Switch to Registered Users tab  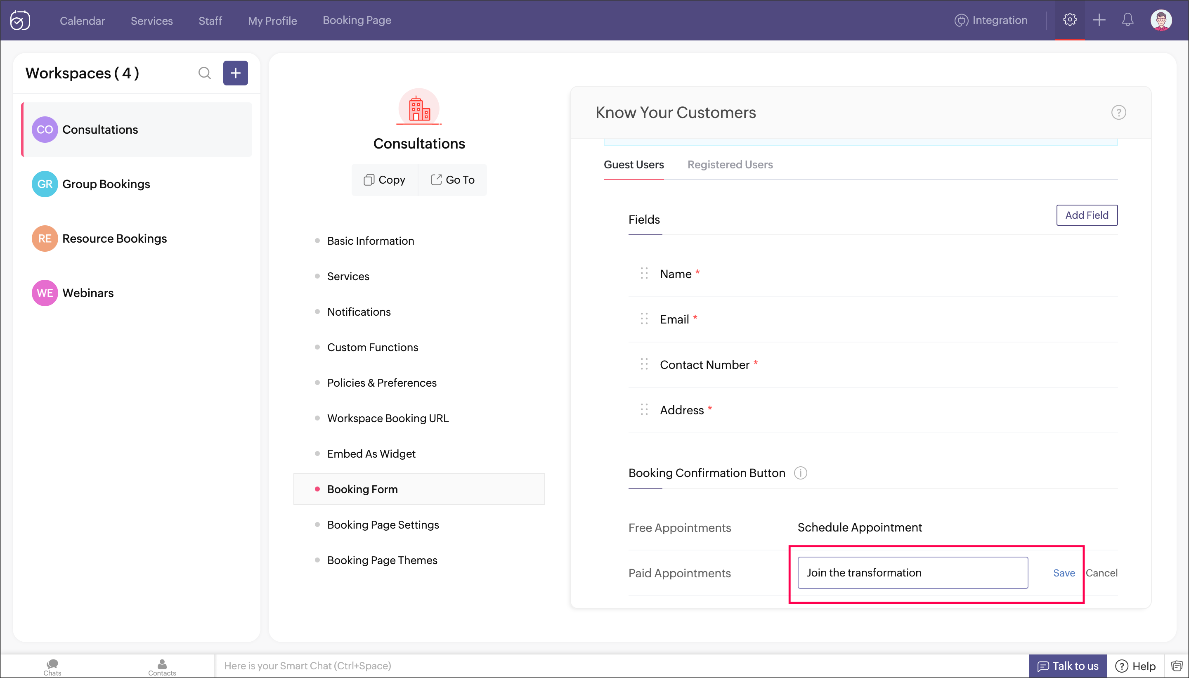coord(730,165)
